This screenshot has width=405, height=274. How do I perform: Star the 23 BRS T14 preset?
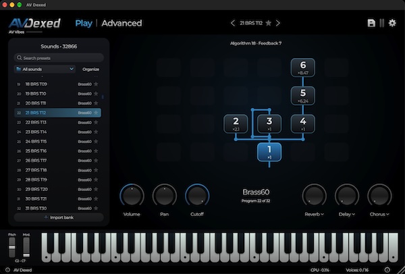coord(96,132)
